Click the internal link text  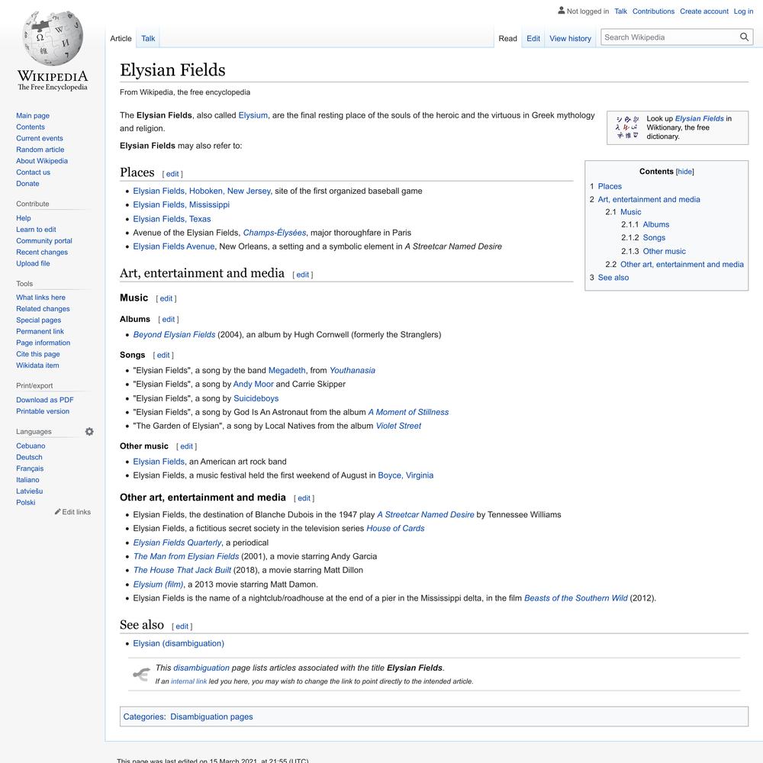click(x=188, y=681)
